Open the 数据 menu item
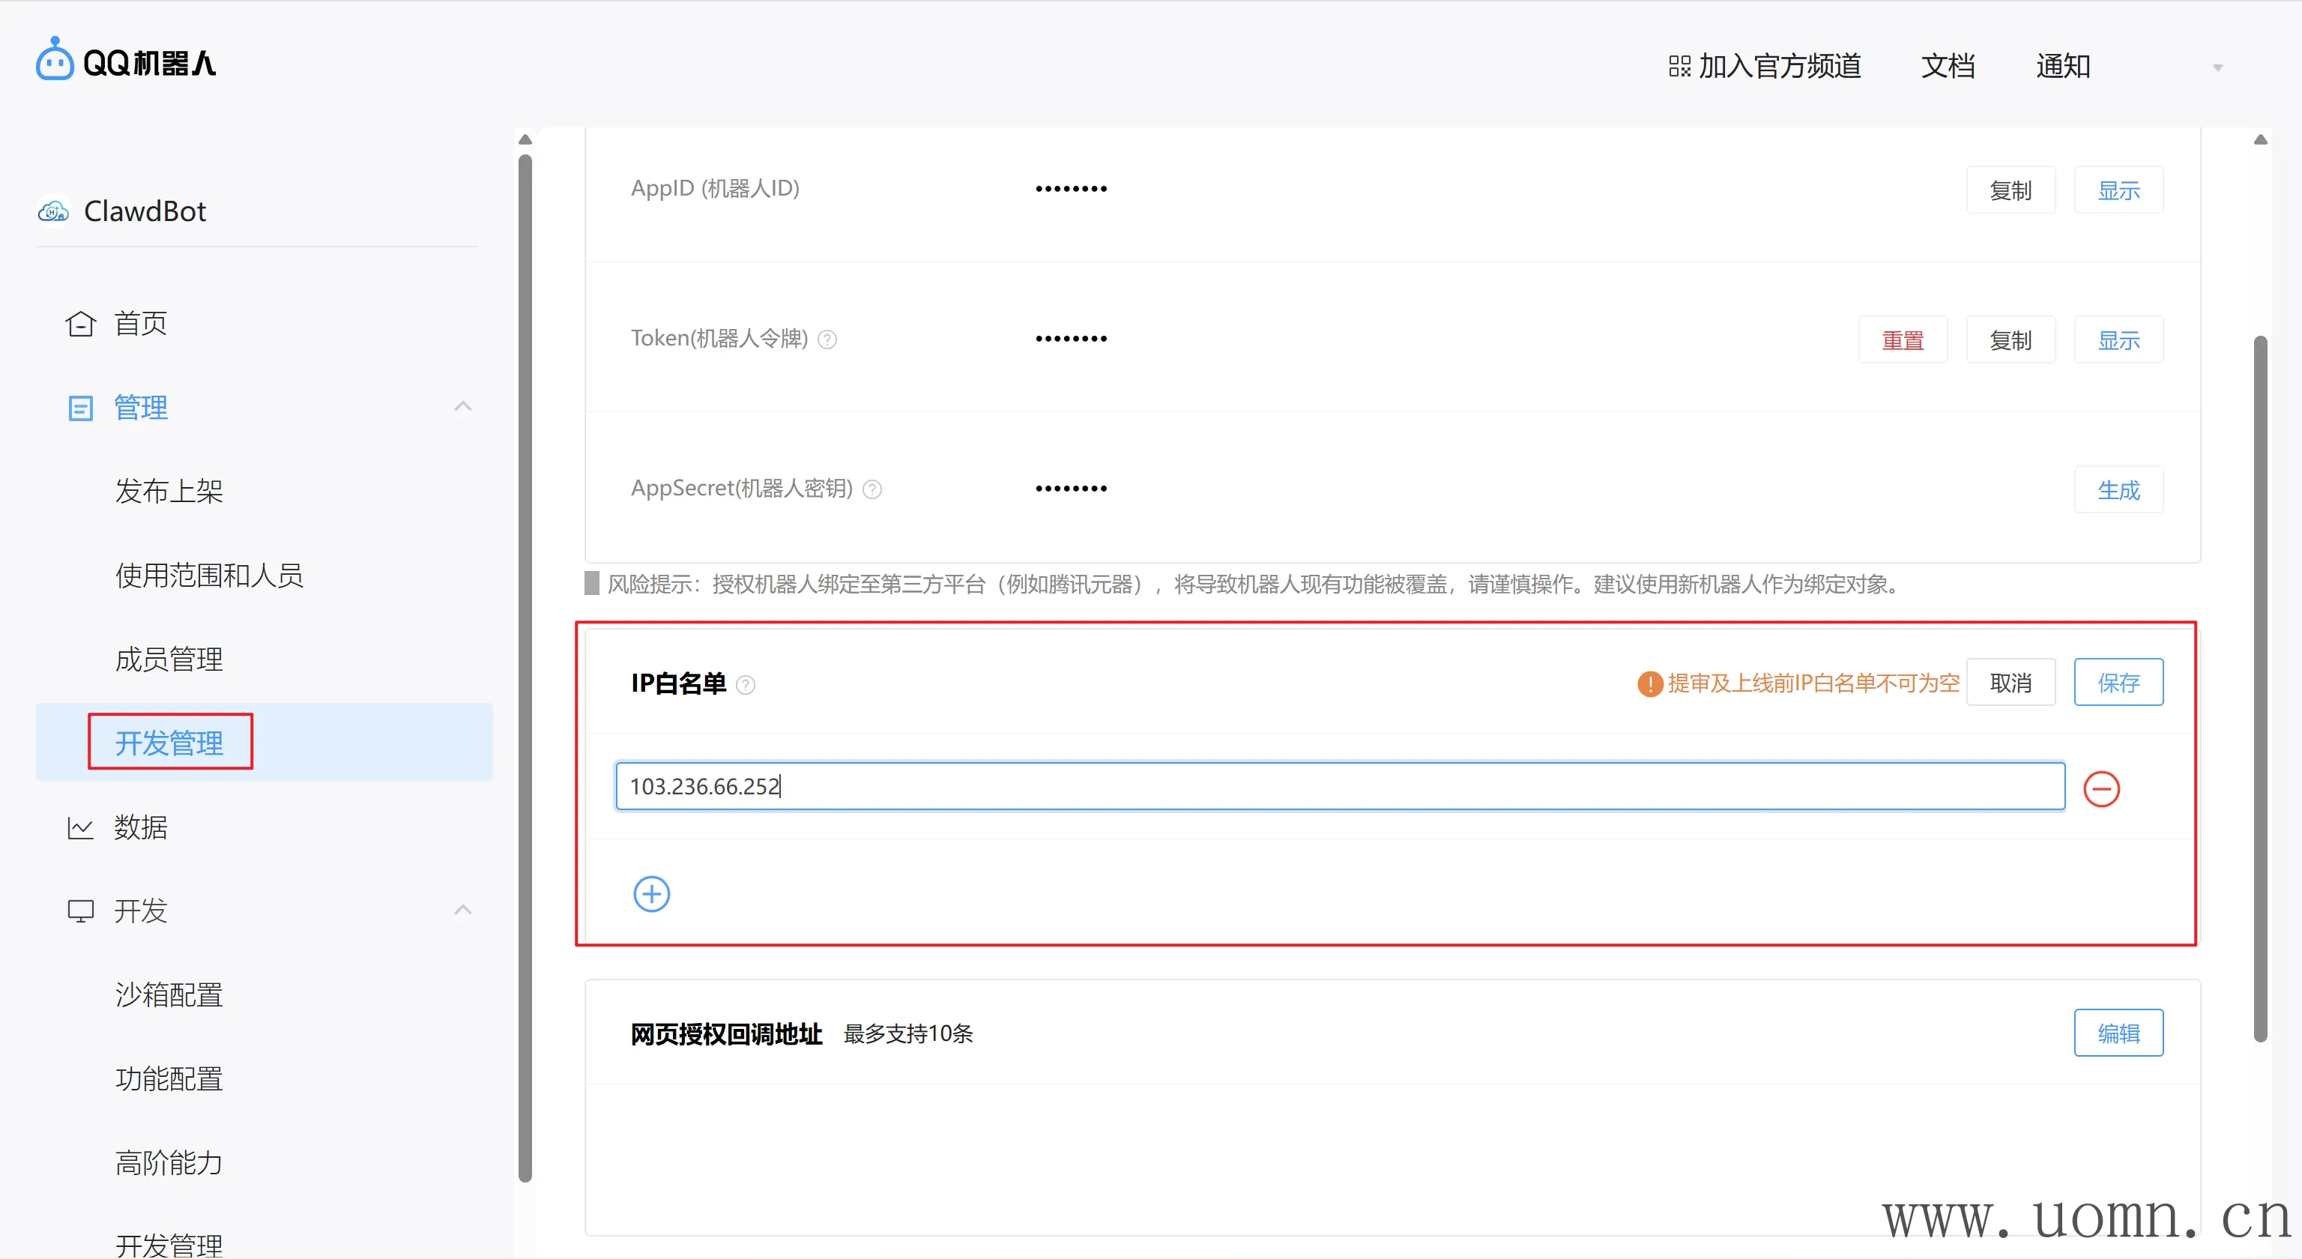Screen dimensions: 2302x1259 (140, 827)
